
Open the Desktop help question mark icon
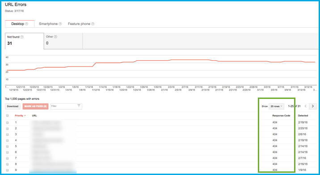[26, 24]
